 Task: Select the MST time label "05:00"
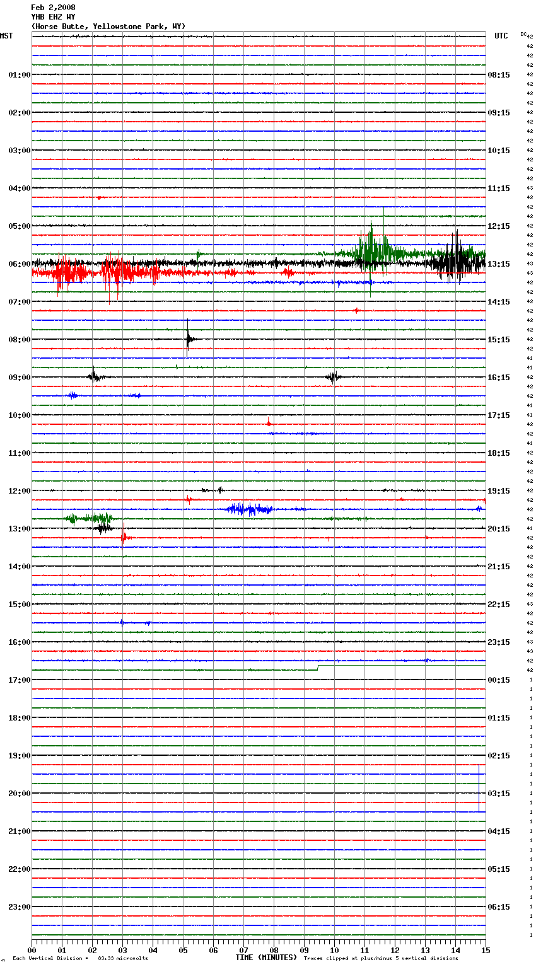(20, 226)
